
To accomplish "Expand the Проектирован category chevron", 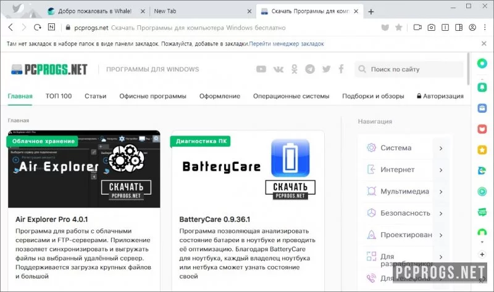I will (x=441, y=235).
